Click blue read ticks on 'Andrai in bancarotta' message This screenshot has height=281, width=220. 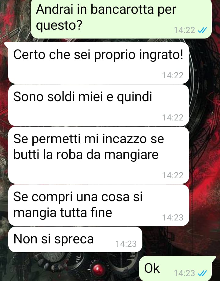[202, 30]
